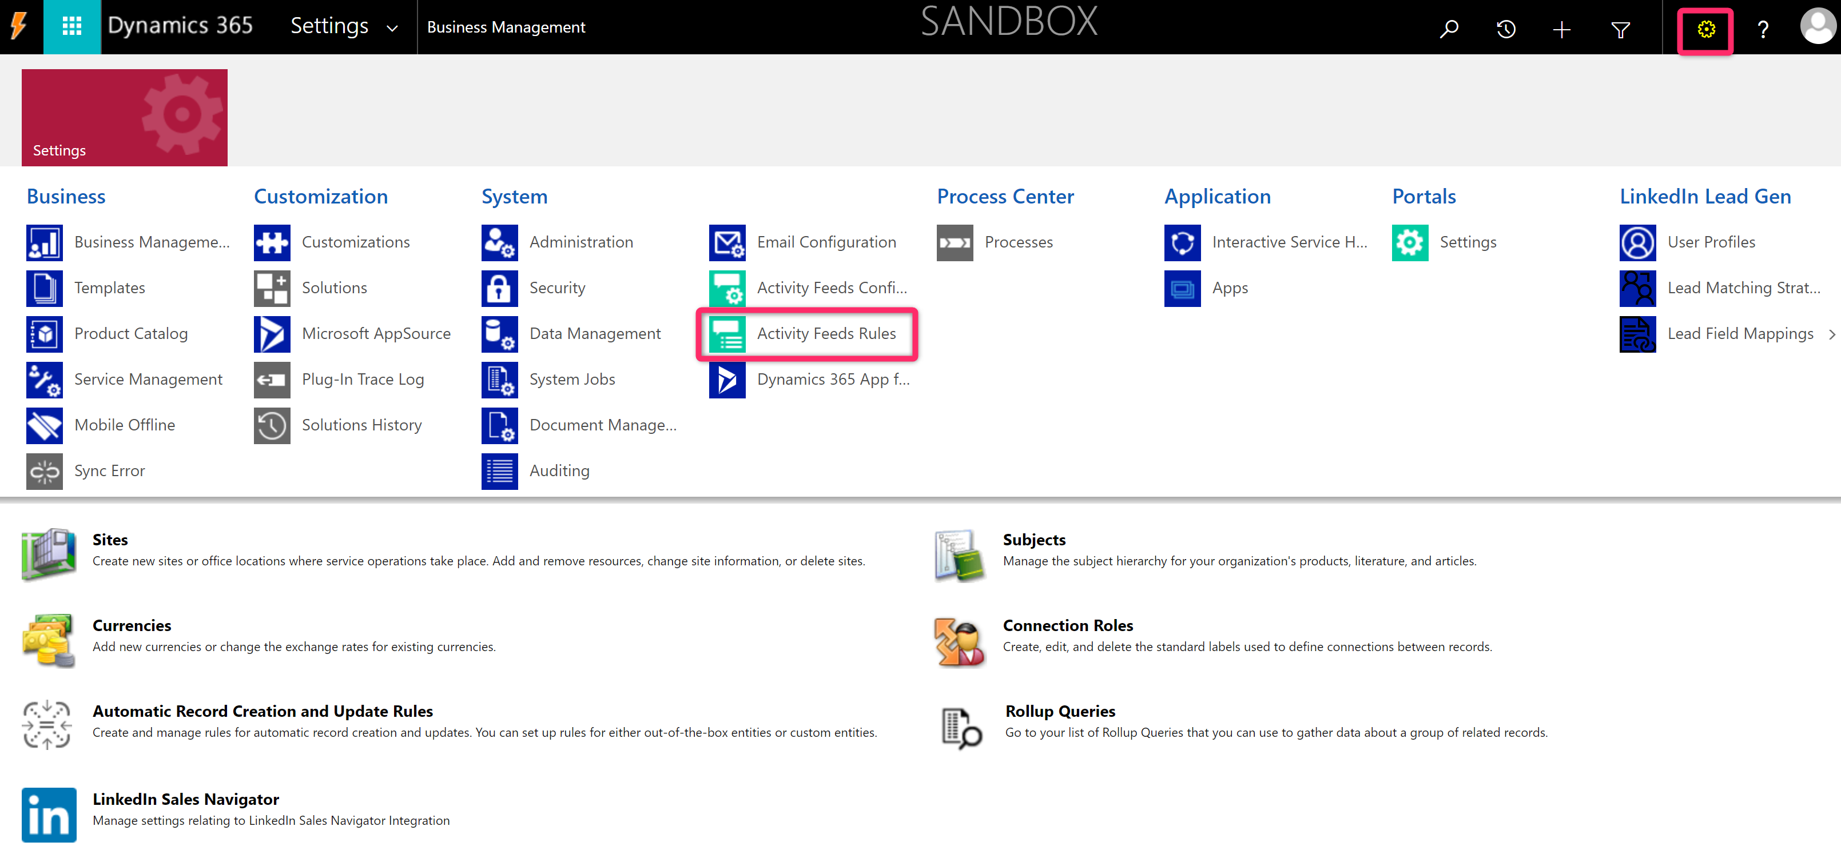Click the Plug-In Trace Log icon
This screenshot has height=854, width=1841.
(x=272, y=379)
